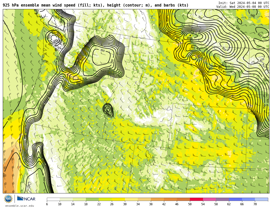272x209 pixels.
Task: Click the NSF logo
Action: pyautogui.click(x=8, y=199)
